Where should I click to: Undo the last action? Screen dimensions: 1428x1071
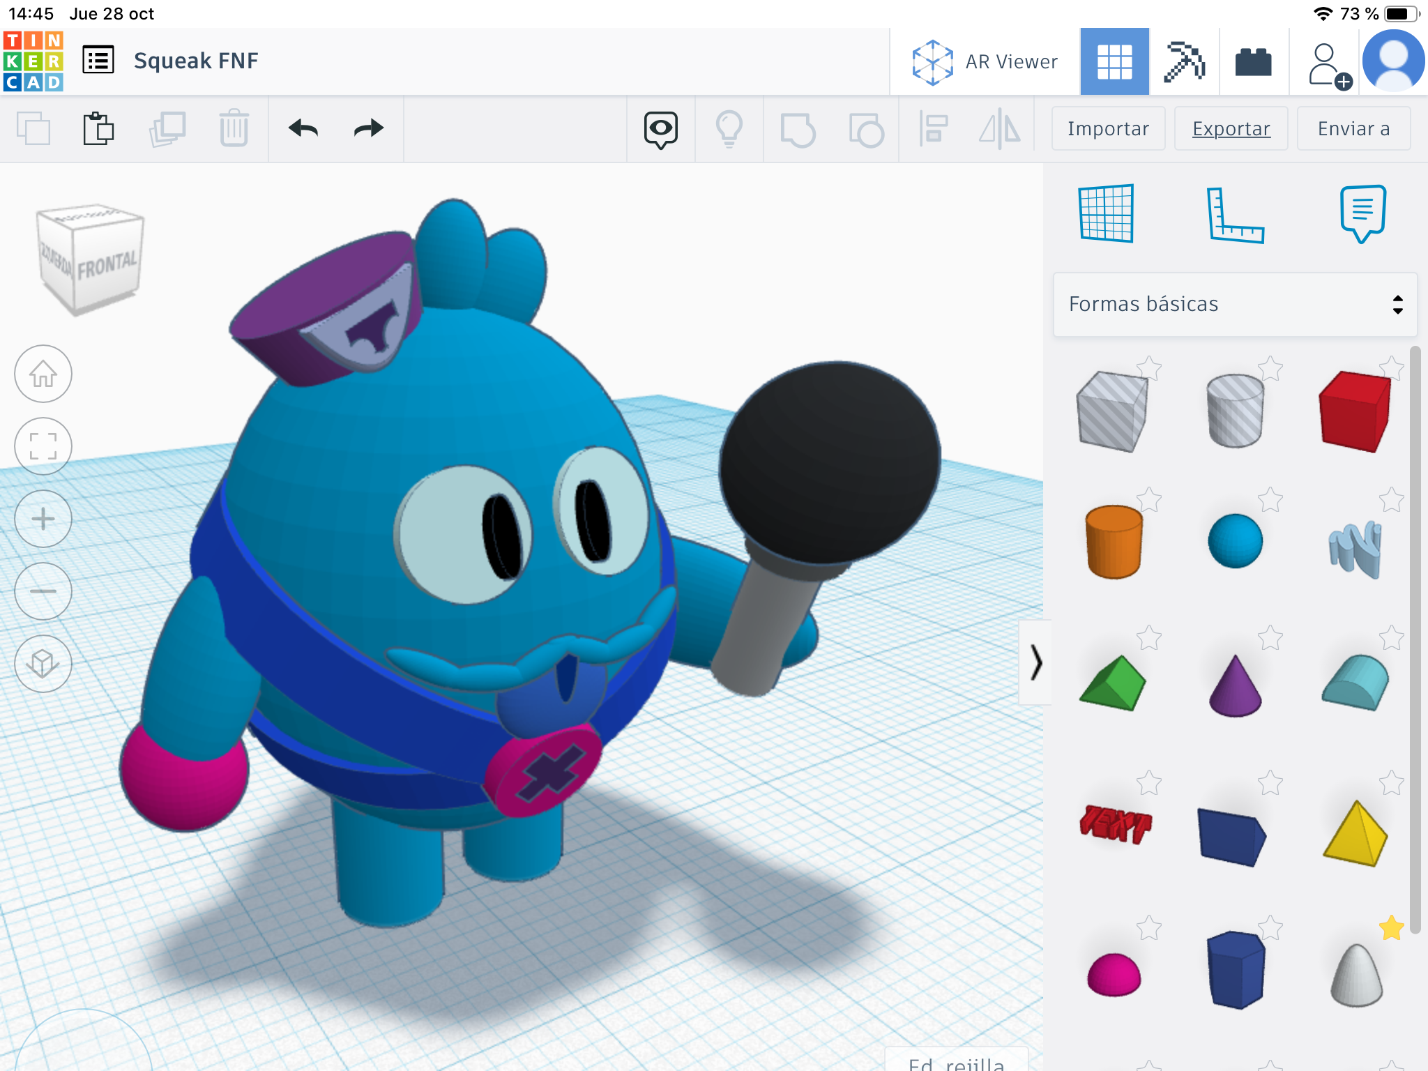(x=303, y=129)
